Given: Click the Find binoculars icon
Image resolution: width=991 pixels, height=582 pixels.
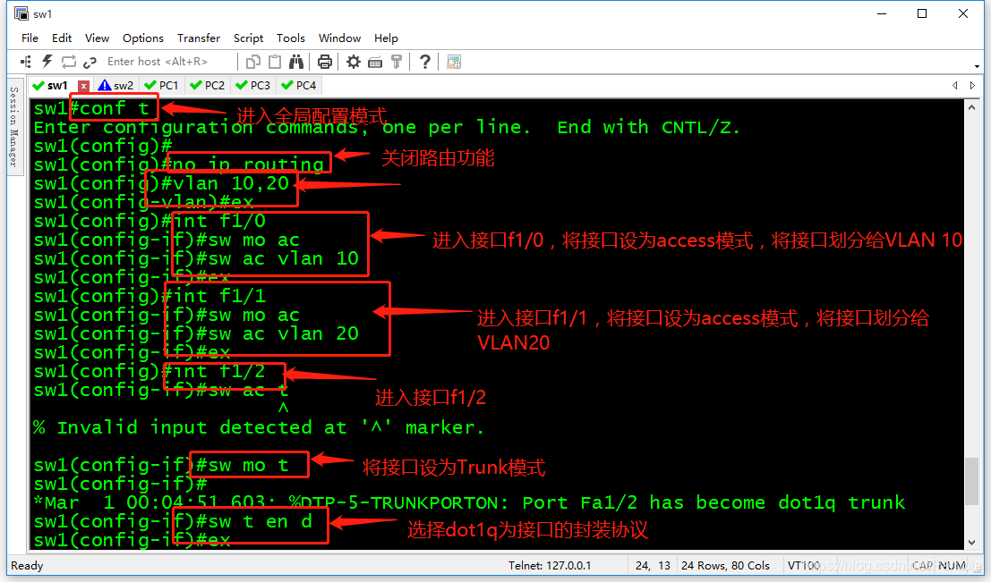Looking at the screenshot, I should [295, 61].
